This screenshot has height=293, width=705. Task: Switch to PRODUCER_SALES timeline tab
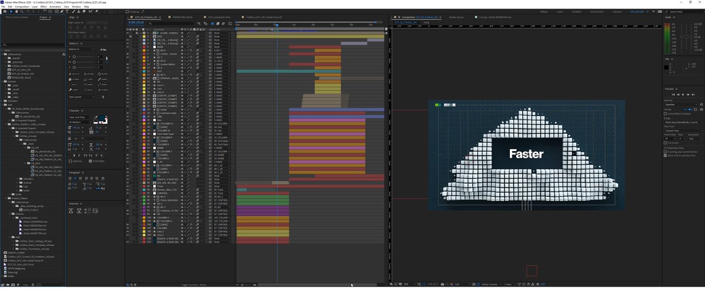(182, 17)
